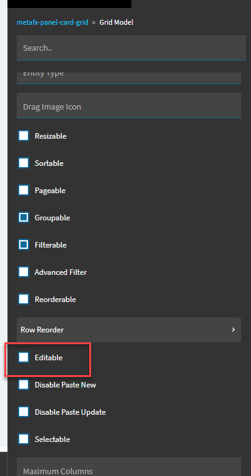This screenshot has width=251, height=476.
Task: Enable the Editable checkbox
Action: tap(24, 357)
